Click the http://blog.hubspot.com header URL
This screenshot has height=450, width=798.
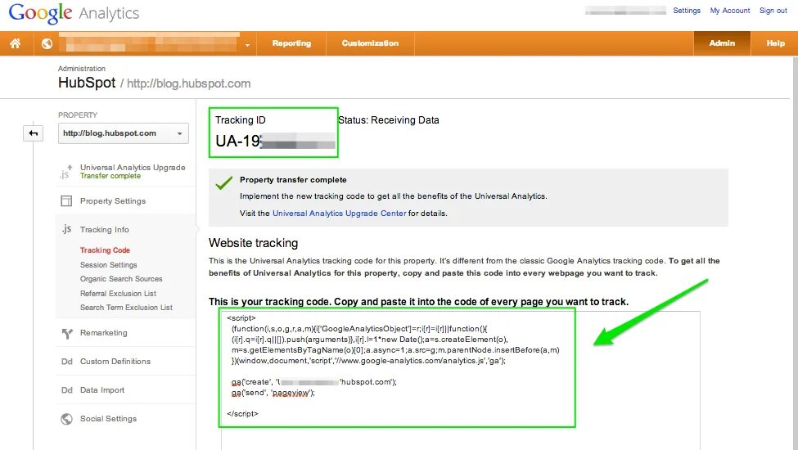point(188,83)
